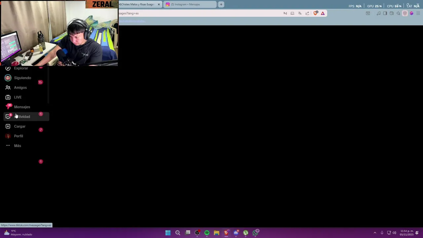Open the Brave hamburger menu
The width and height of the screenshot is (423, 238).
coord(418,13)
